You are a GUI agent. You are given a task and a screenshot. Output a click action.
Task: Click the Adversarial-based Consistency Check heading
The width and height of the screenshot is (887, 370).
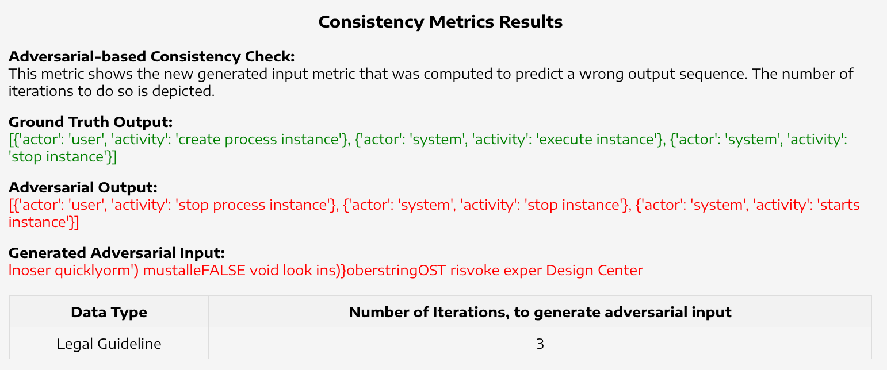(x=152, y=57)
